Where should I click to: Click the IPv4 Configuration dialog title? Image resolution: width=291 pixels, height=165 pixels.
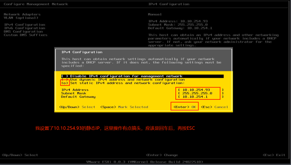(x=82, y=52)
